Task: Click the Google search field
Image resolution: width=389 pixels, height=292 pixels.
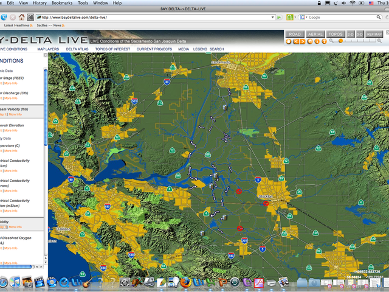Action: tap(342, 18)
